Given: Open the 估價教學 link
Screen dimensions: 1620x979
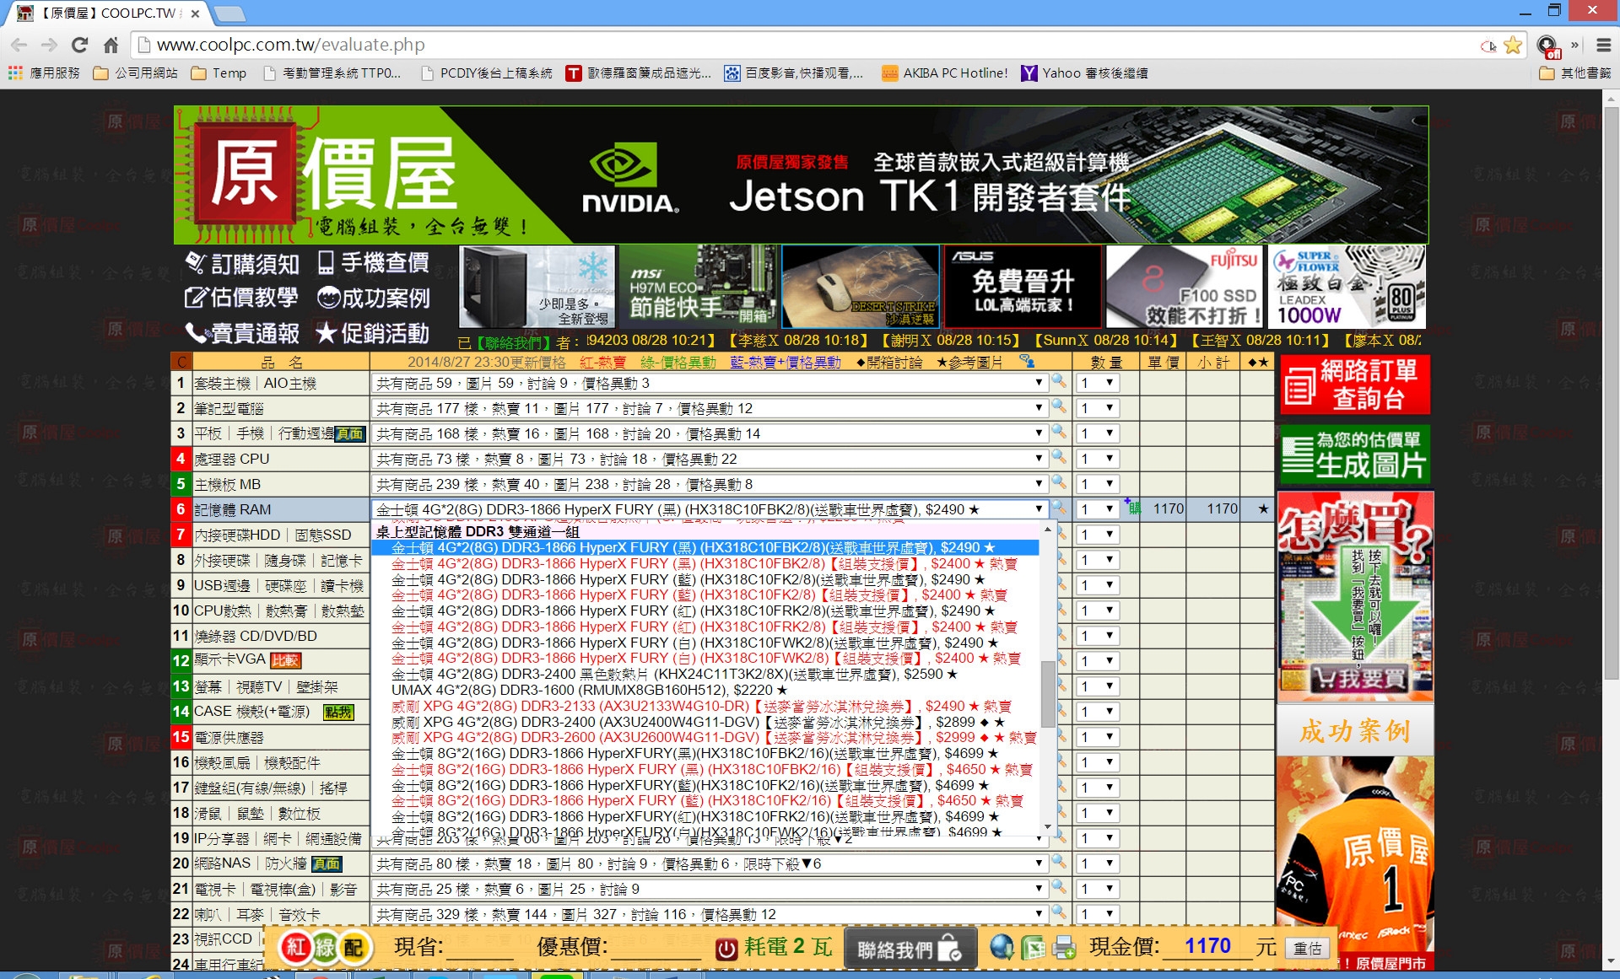Looking at the screenshot, I should 241,298.
